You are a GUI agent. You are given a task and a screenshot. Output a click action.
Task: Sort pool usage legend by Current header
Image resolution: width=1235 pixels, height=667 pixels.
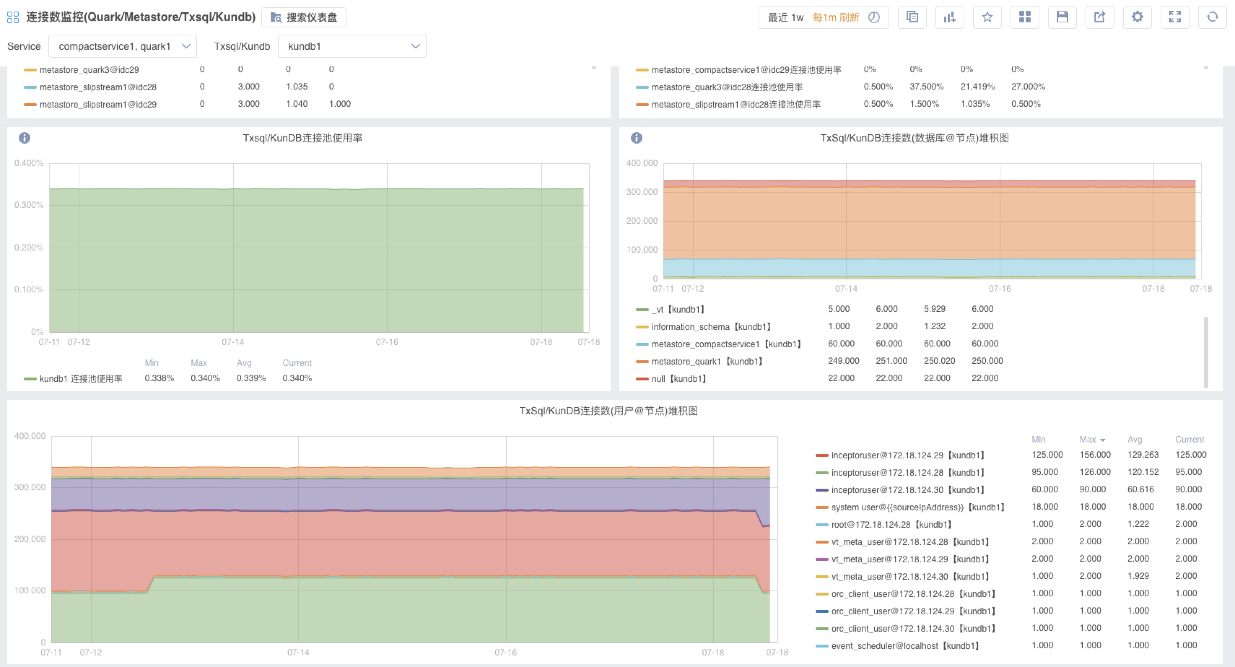[297, 363]
